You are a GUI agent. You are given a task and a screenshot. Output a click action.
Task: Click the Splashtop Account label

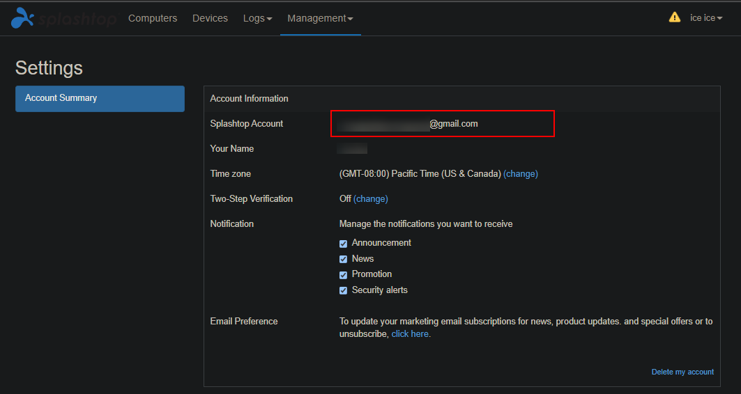[246, 124]
